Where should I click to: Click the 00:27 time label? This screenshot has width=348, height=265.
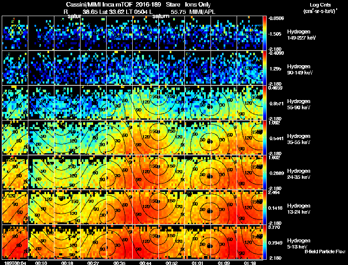[93, 263]
